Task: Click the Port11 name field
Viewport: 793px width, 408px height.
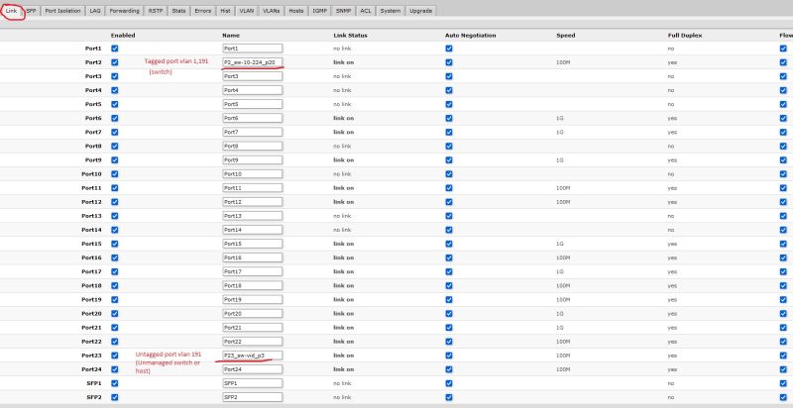Action: 253,188
